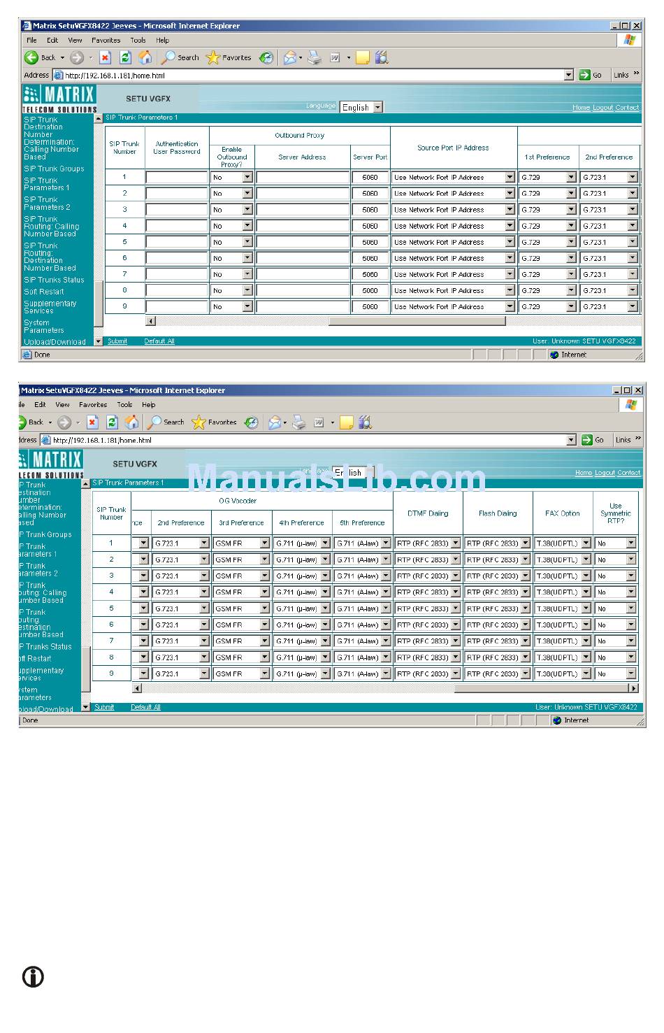Open Search from the lower window toolbar
Image resolution: width=664 pixels, height=1033 pixels.
166,422
